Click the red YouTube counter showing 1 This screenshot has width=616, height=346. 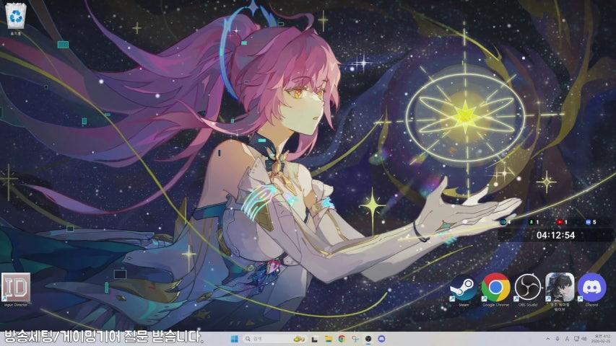[x=562, y=222]
